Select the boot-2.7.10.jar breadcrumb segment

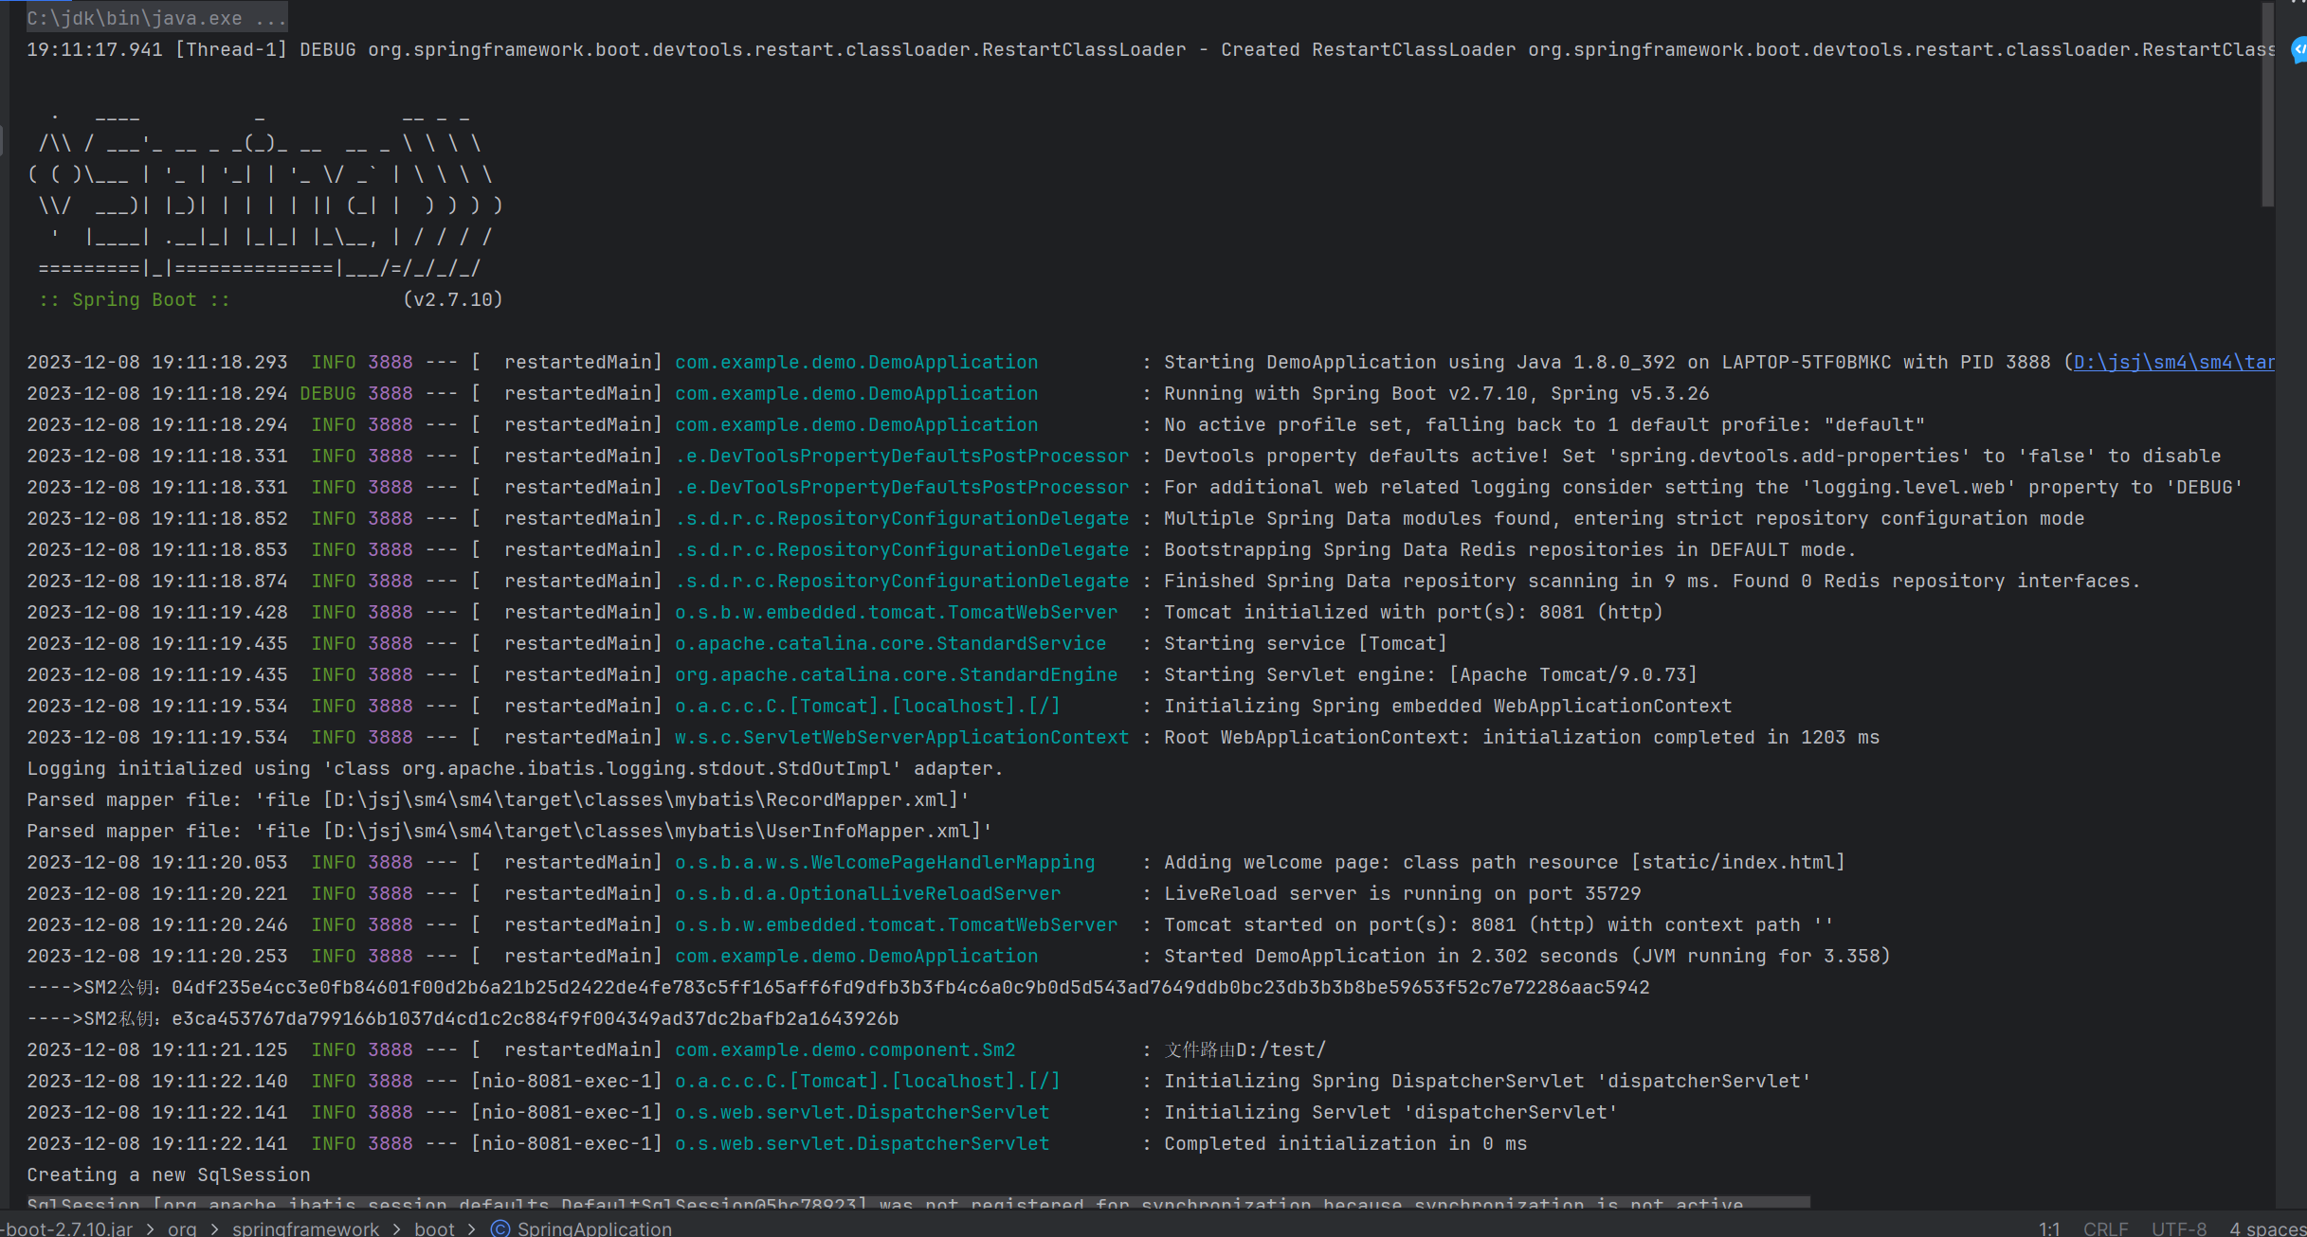pyautogui.click(x=66, y=1228)
